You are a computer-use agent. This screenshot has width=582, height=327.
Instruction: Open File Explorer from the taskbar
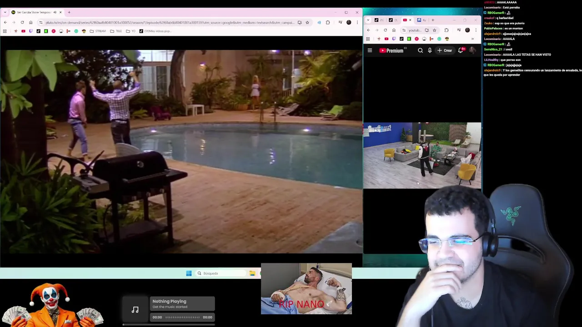click(x=252, y=273)
